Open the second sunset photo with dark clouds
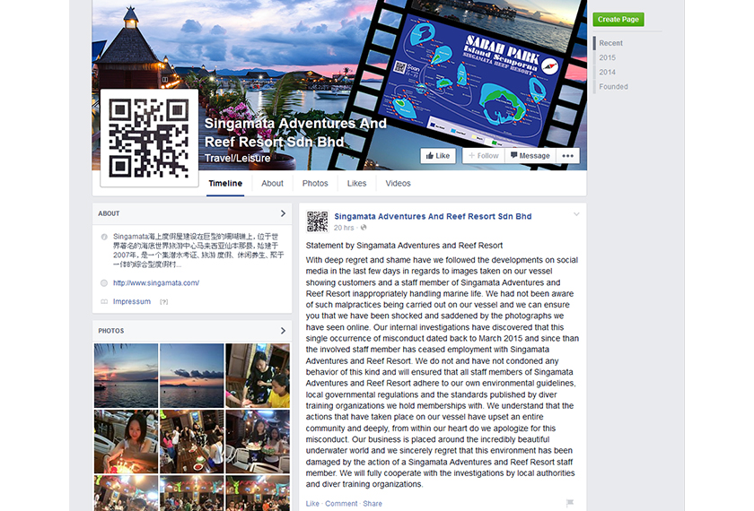The image size is (754, 511). pyautogui.click(x=192, y=376)
